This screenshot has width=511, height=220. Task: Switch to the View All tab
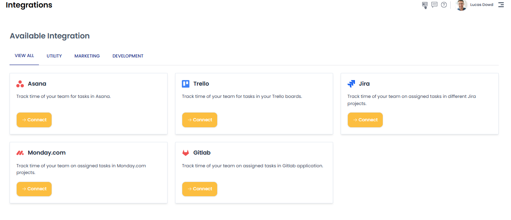click(24, 56)
